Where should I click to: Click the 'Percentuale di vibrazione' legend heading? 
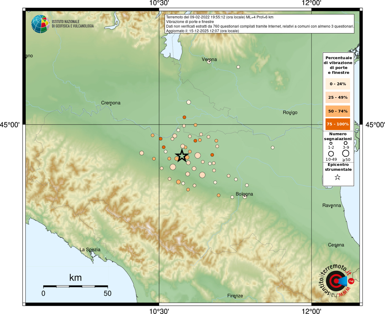click(x=338, y=65)
